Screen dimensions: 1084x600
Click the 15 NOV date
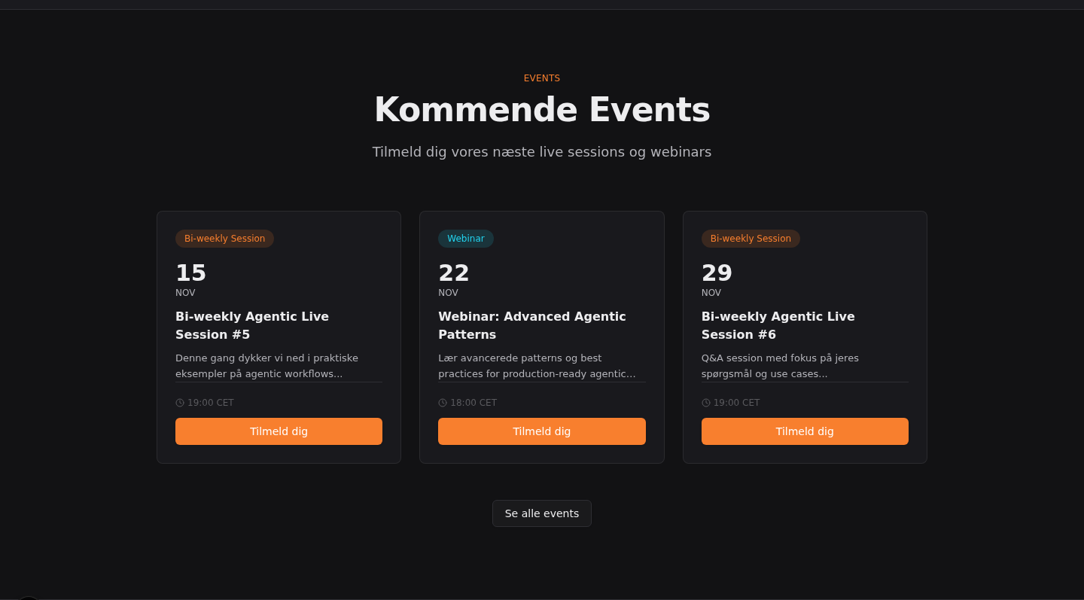pyautogui.click(x=190, y=279)
